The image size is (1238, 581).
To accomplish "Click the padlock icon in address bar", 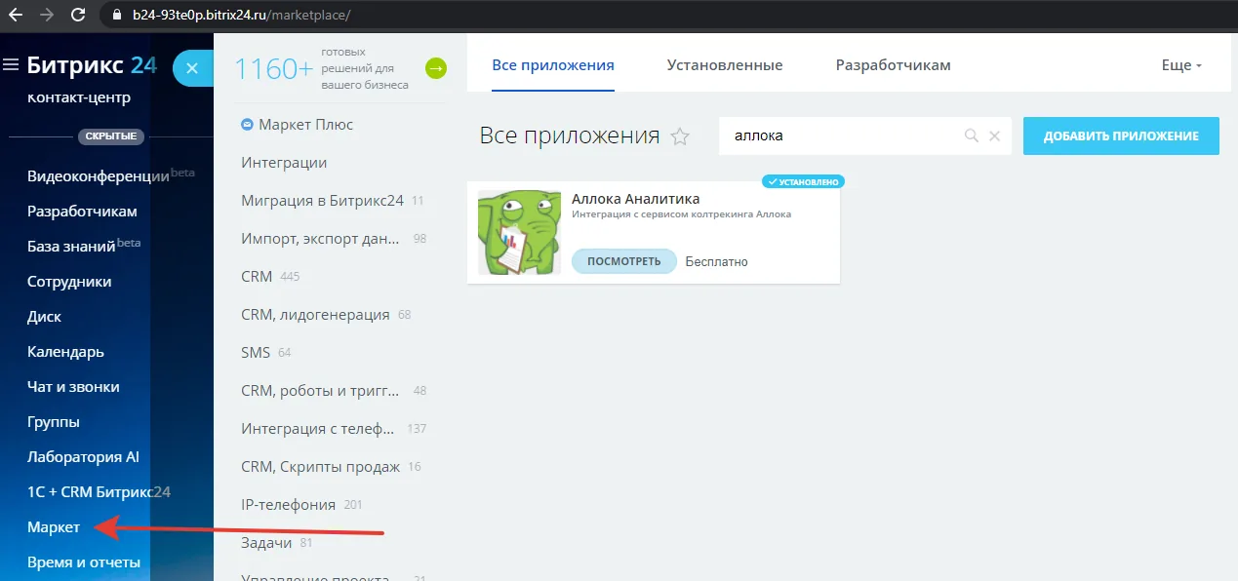I will tap(118, 16).
